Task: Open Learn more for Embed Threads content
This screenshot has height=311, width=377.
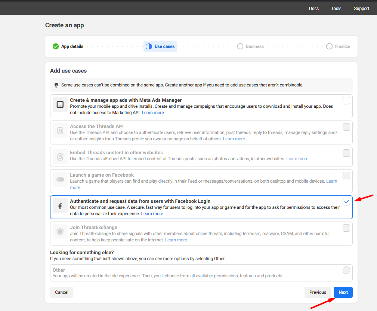Action: pos(298,159)
